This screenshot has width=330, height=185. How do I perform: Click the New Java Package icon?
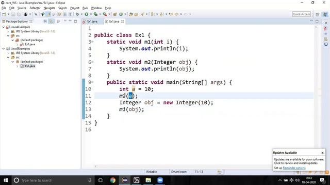(115, 14)
